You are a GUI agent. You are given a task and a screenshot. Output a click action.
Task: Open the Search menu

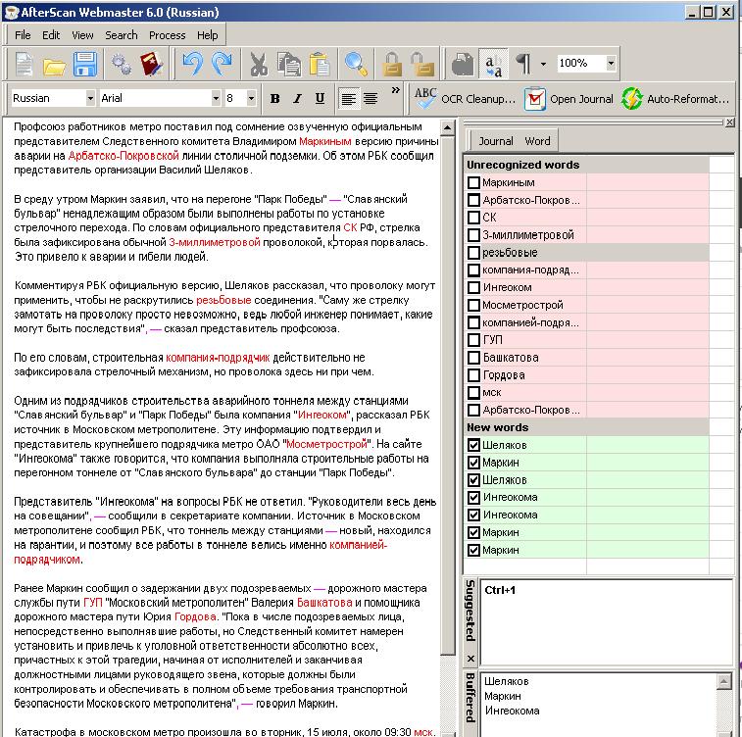coord(122,35)
